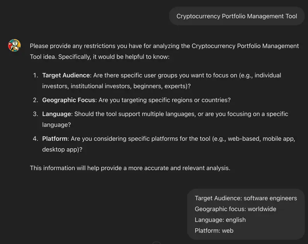Click the 'Cryptocurrency Portfolio Management Tool' message bubble
This screenshot has height=244, width=308.
pyautogui.click(x=237, y=16)
